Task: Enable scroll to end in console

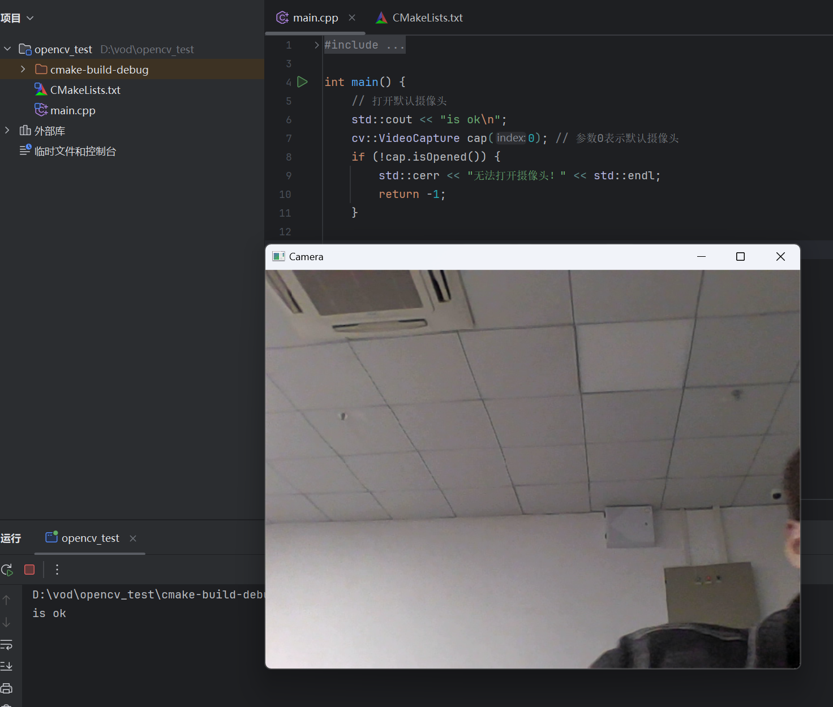Action: (x=7, y=666)
